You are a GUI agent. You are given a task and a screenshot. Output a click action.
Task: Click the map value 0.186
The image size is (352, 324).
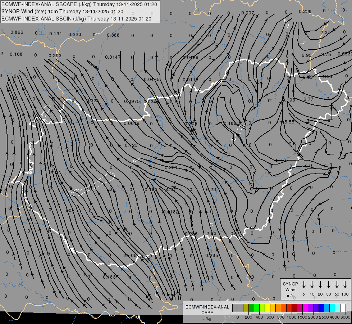click(x=230, y=123)
